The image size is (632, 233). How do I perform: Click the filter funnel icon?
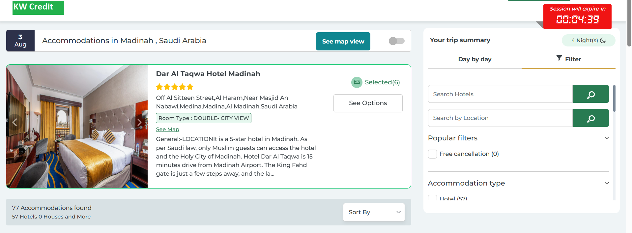point(559,59)
